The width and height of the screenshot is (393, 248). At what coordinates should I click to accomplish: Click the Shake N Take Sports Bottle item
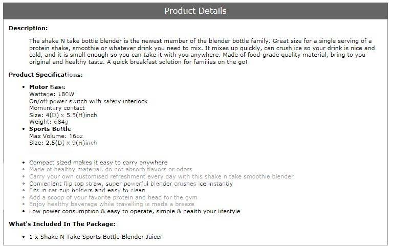[96, 237]
